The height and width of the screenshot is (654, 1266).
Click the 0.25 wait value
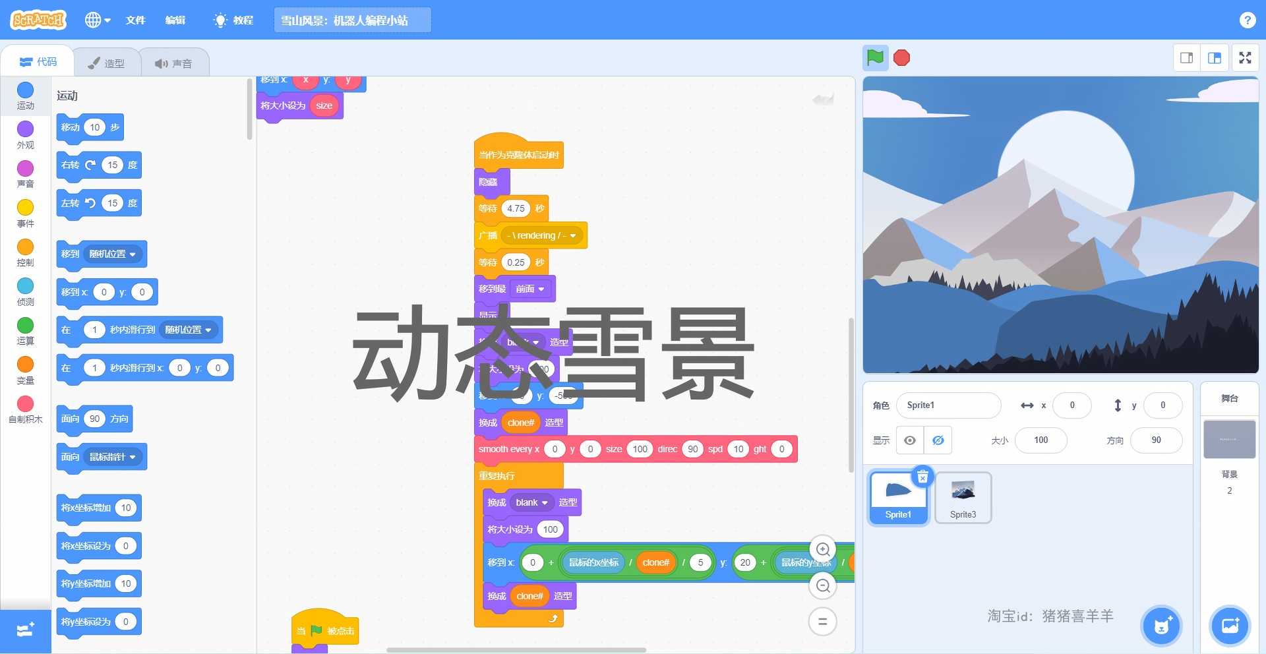(x=516, y=262)
